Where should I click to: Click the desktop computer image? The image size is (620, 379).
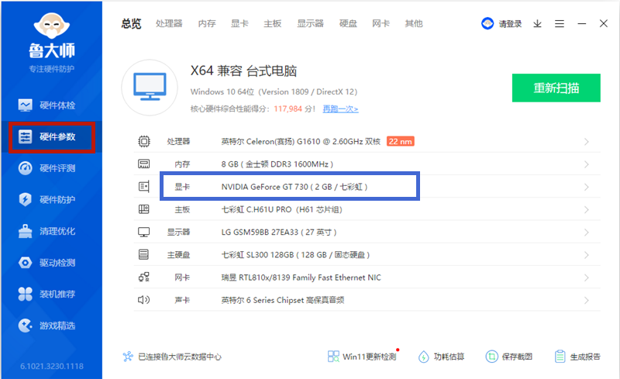150,88
